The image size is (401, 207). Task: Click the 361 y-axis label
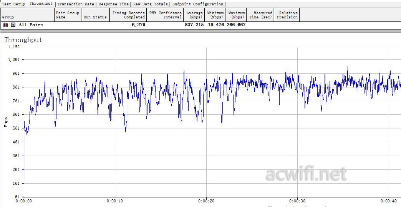(x=16, y=156)
